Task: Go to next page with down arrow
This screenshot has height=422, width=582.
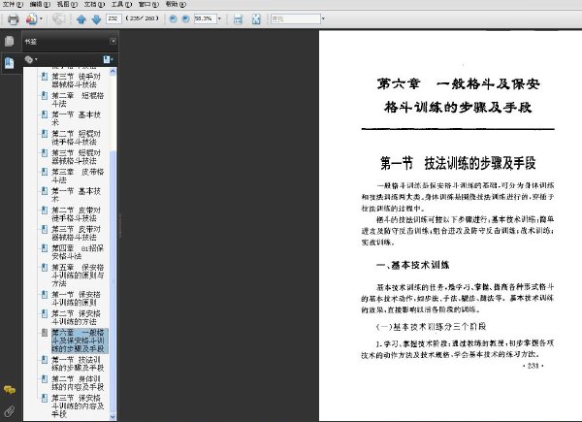Action: click(96, 19)
